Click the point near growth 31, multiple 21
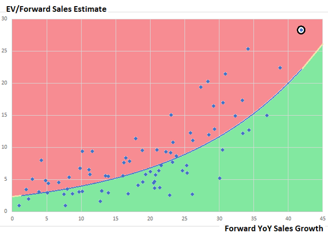This screenshot has height=235, width=328. coord(225,74)
